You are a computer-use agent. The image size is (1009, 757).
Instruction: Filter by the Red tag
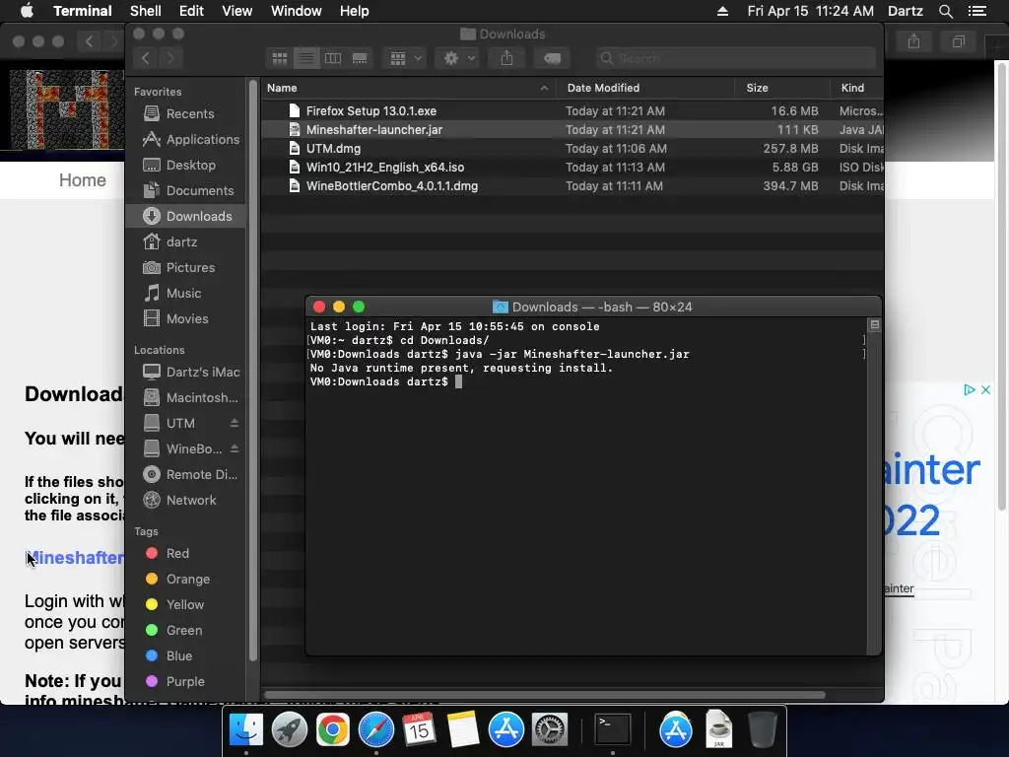[185, 554]
